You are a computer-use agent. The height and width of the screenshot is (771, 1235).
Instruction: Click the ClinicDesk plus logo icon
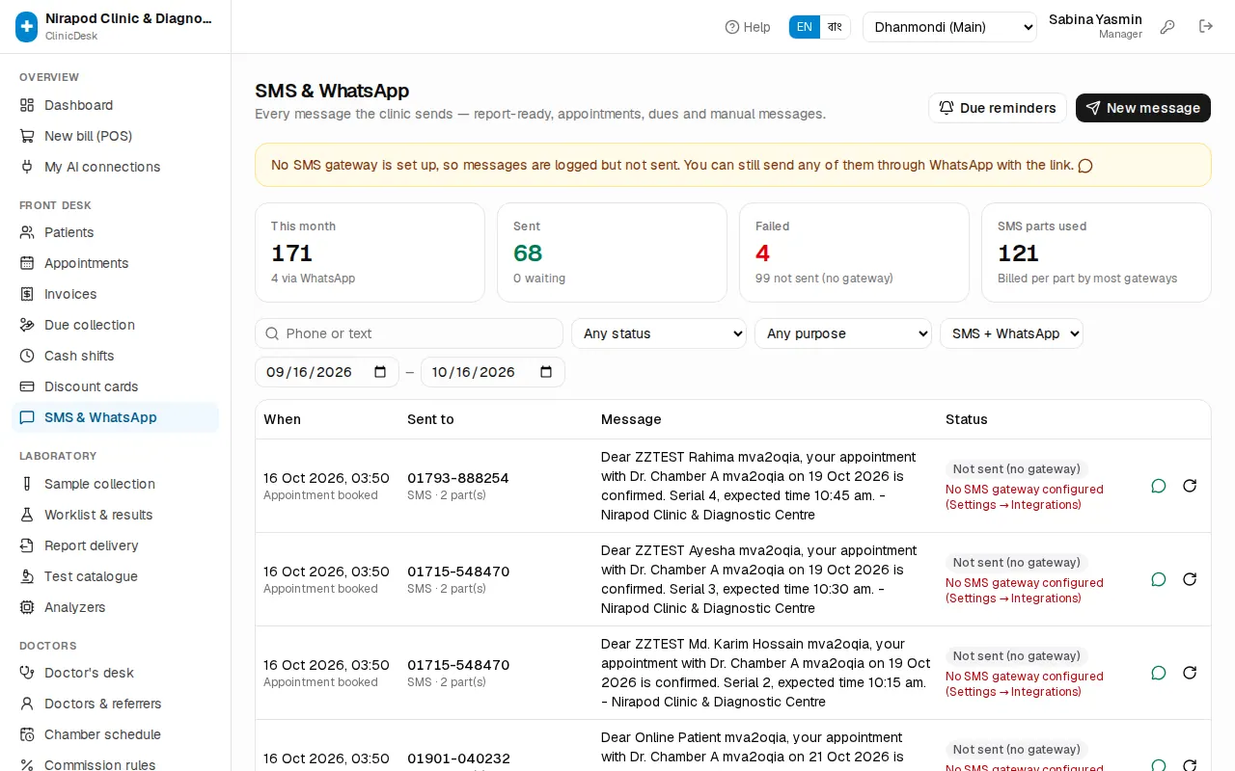[x=27, y=27]
